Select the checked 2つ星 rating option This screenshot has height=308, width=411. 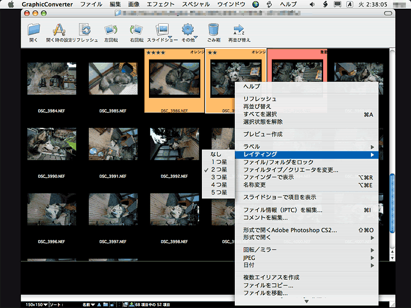coord(219,169)
